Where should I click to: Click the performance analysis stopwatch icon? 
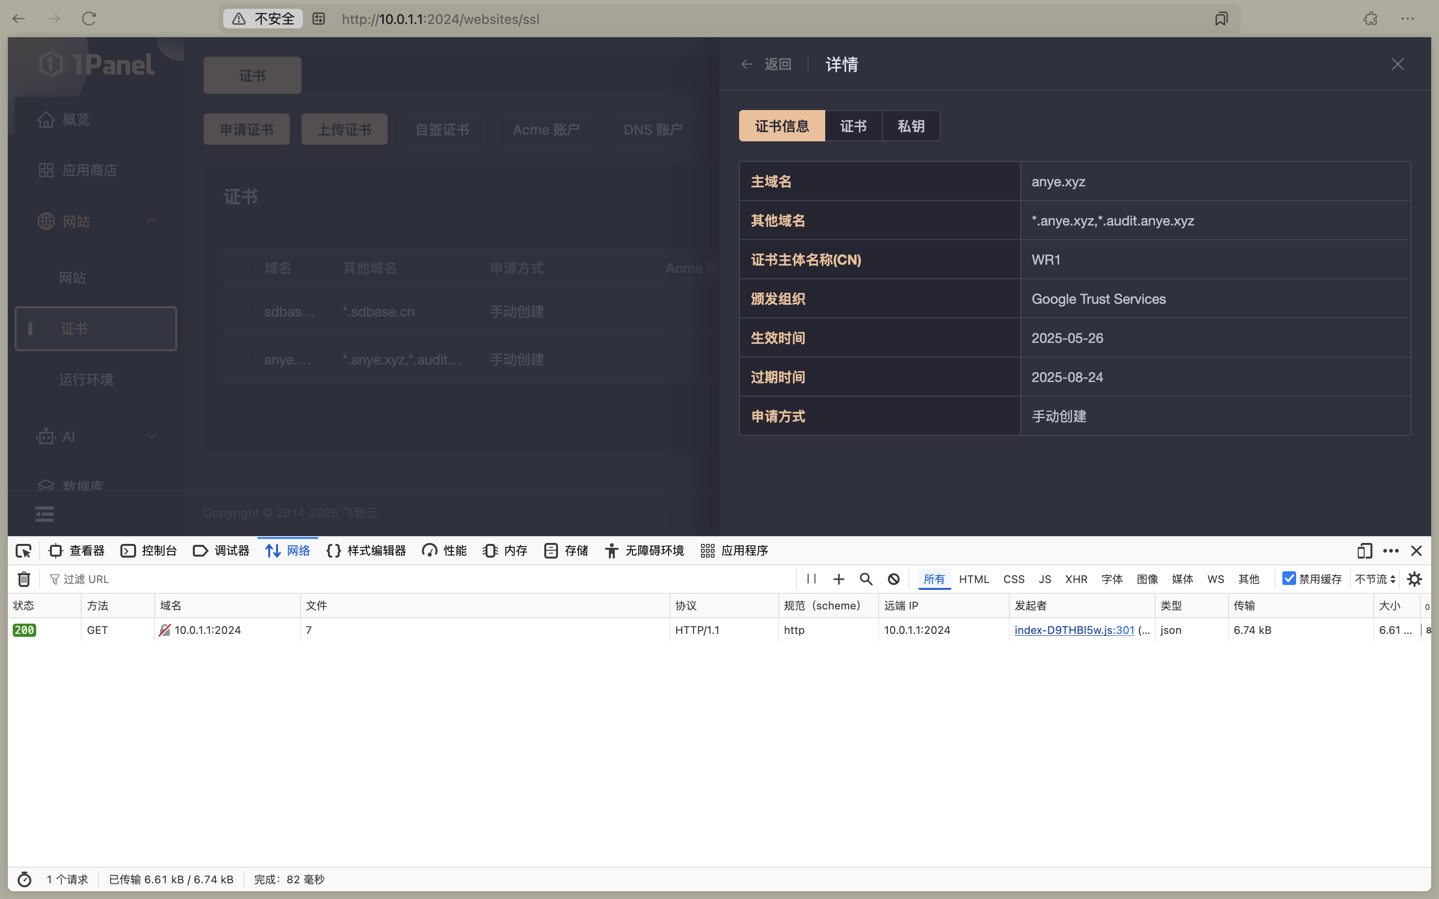(x=24, y=879)
